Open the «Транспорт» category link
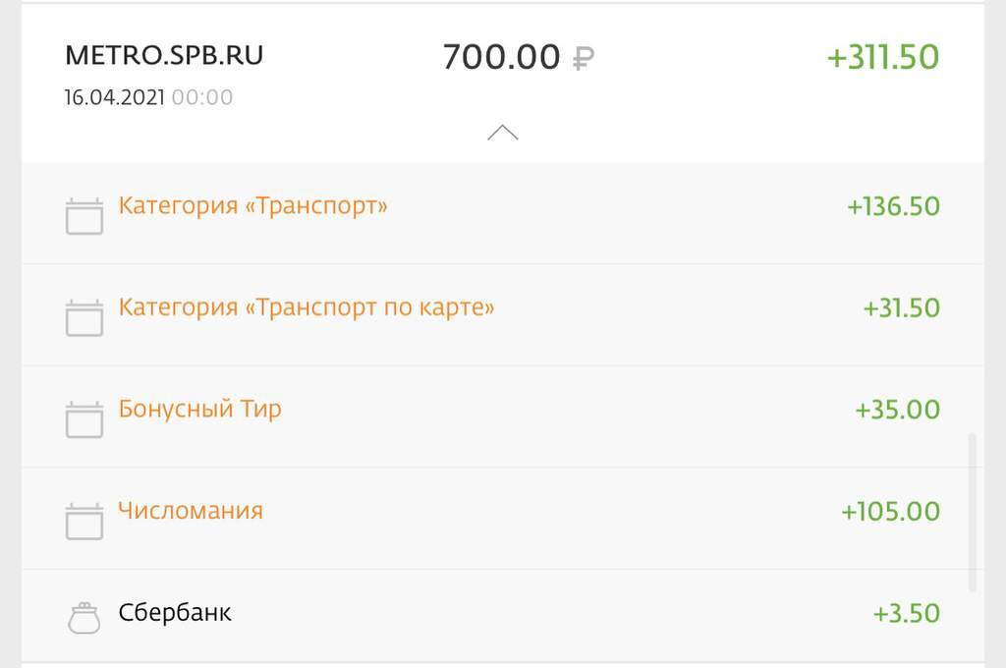The width and height of the screenshot is (1006, 668). [x=252, y=205]
